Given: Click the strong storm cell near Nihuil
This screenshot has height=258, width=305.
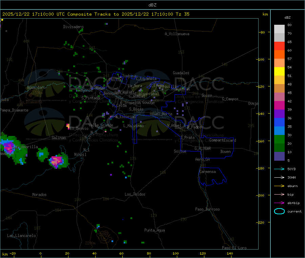Looking at the screenshot, I should (58, 161).
